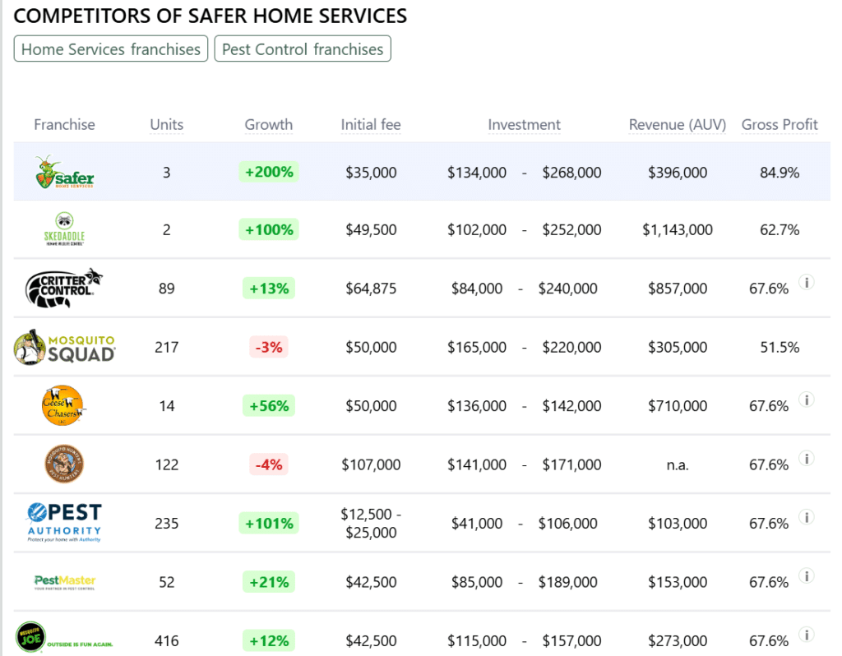Open the Pest Control franchises tag
Viewport: 842px width, 656px height.
303,49
